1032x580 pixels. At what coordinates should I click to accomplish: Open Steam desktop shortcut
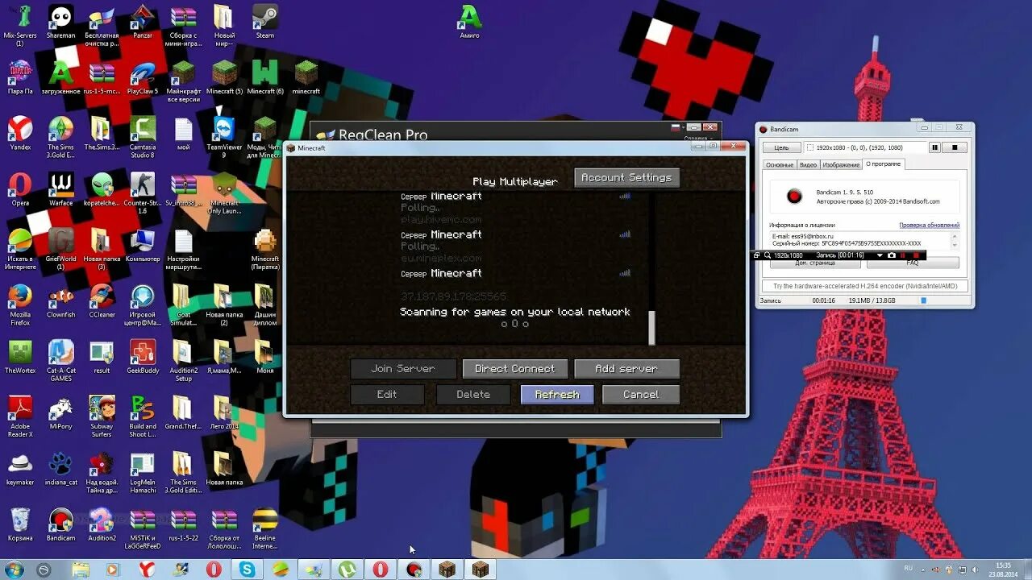[x=265, y=22]
